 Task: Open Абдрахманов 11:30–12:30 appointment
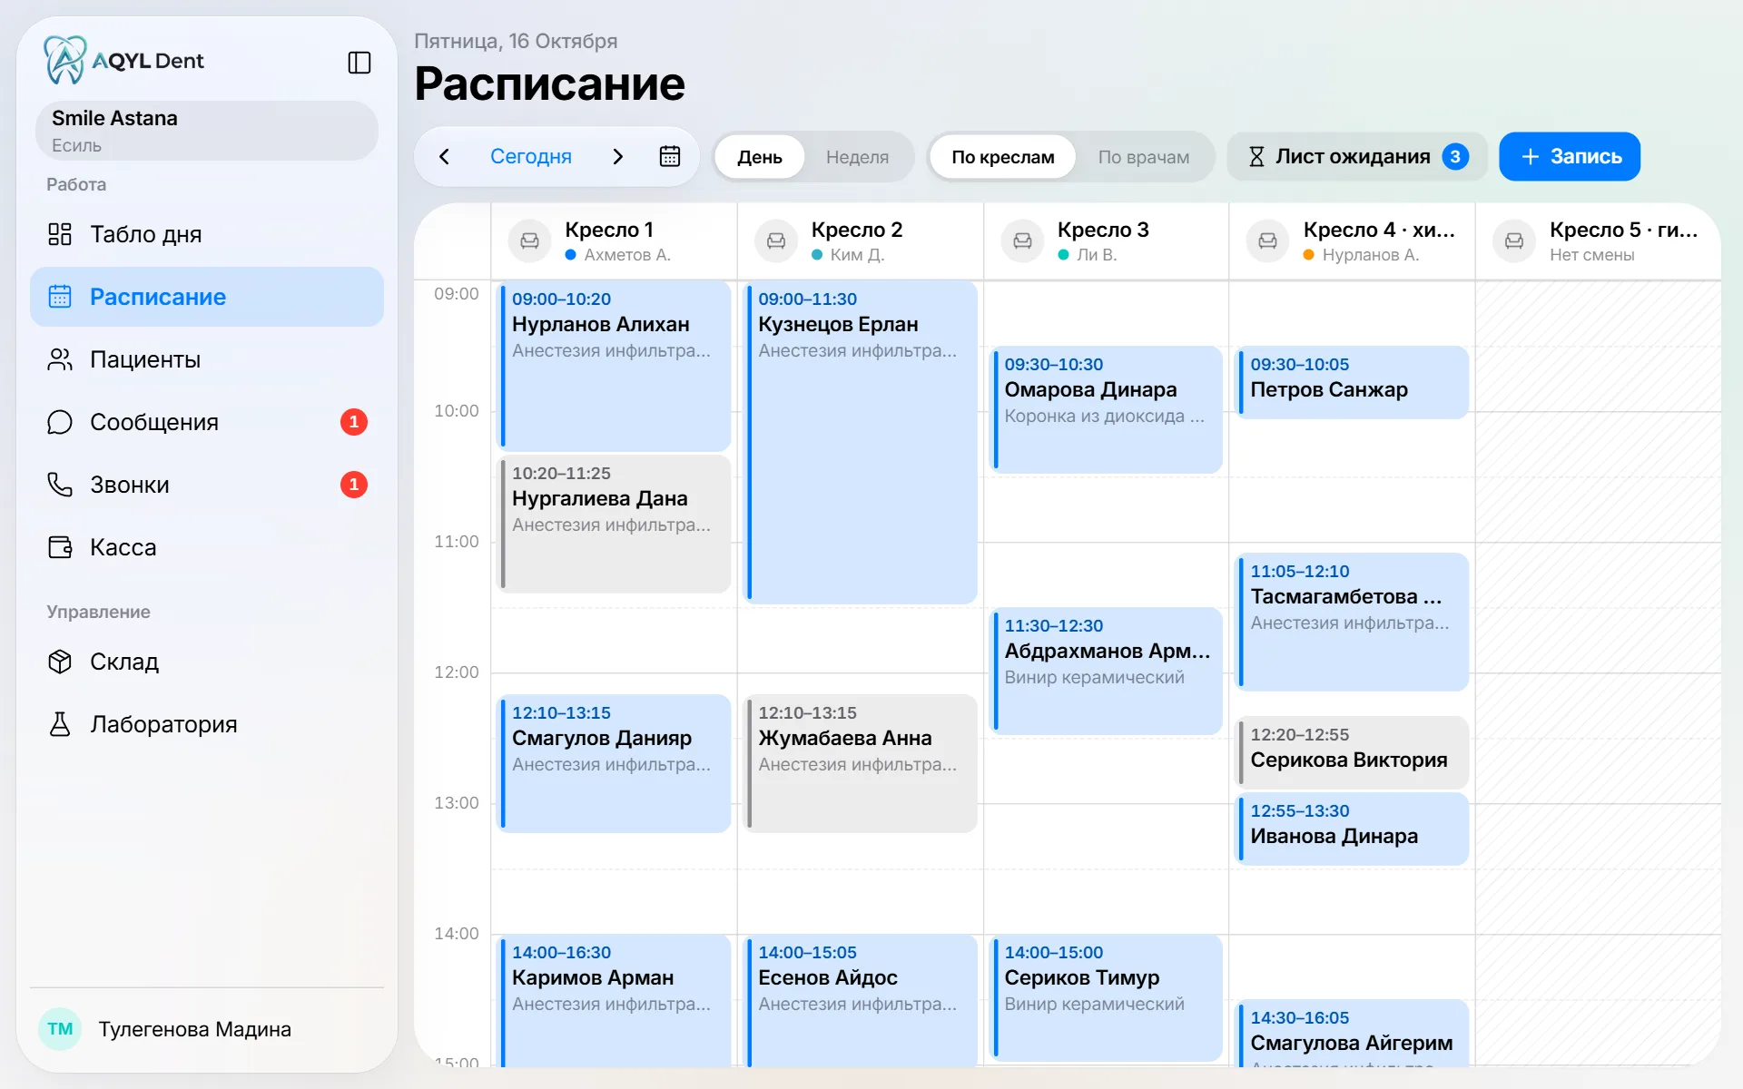1107,672
